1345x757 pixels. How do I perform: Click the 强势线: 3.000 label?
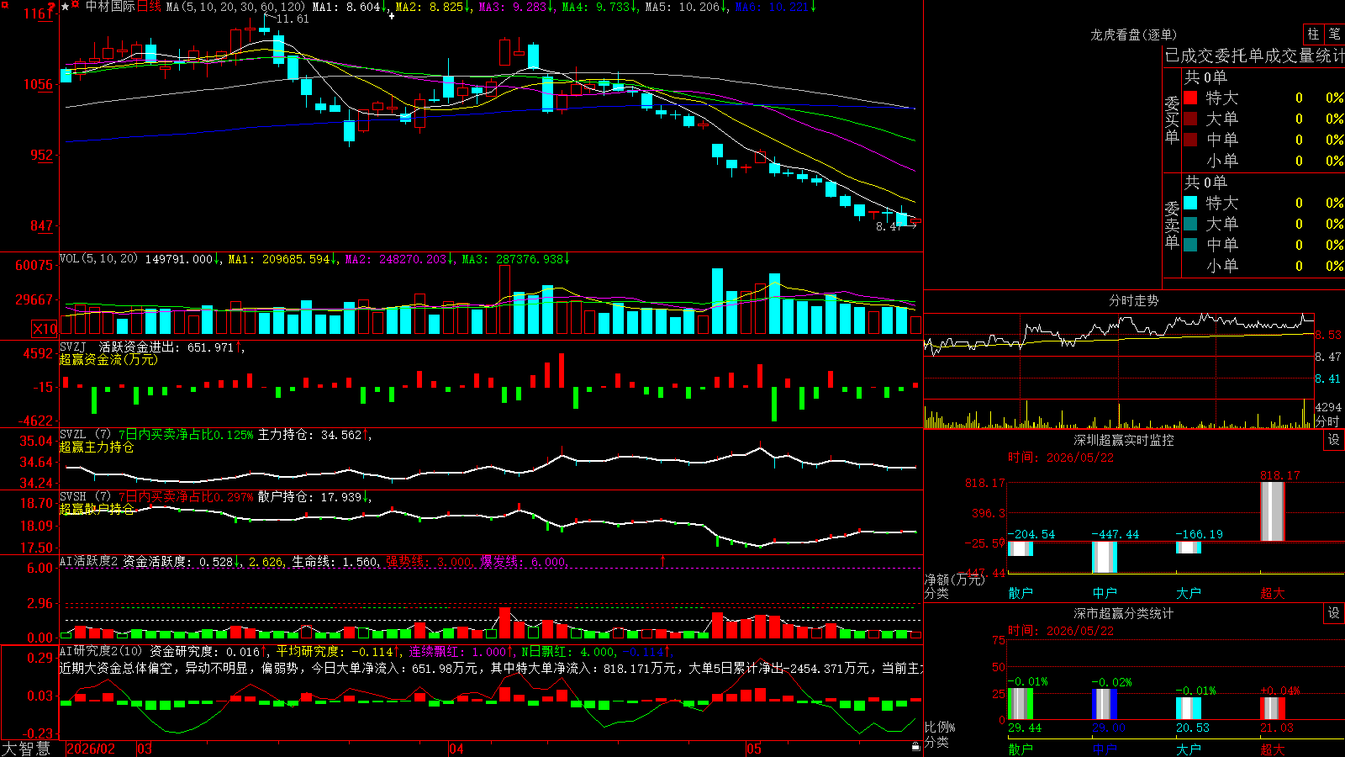[428, 561]
